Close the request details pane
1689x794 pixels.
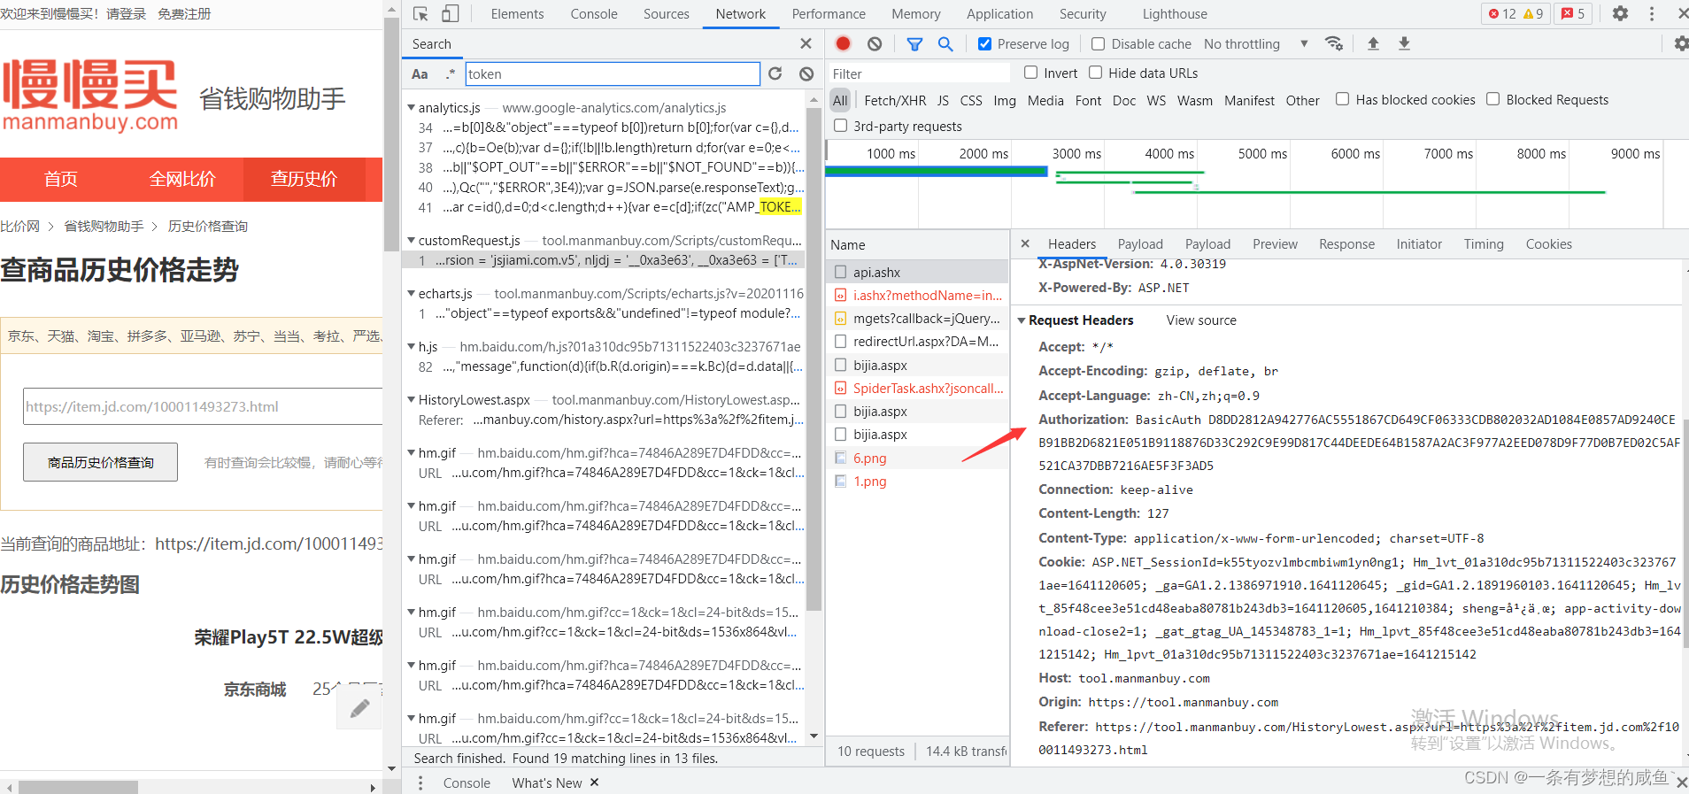pyautogui.click(x=1025, y=243)
